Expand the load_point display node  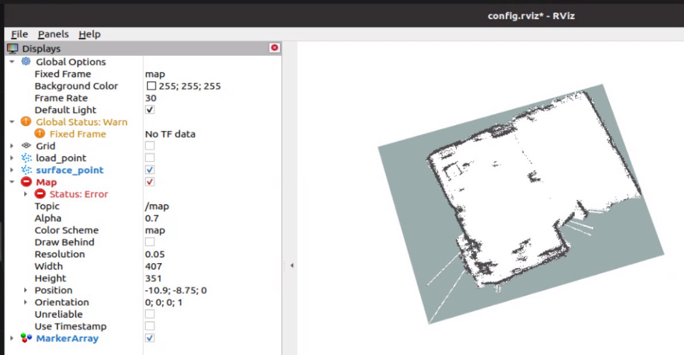[x=11, y=158]
